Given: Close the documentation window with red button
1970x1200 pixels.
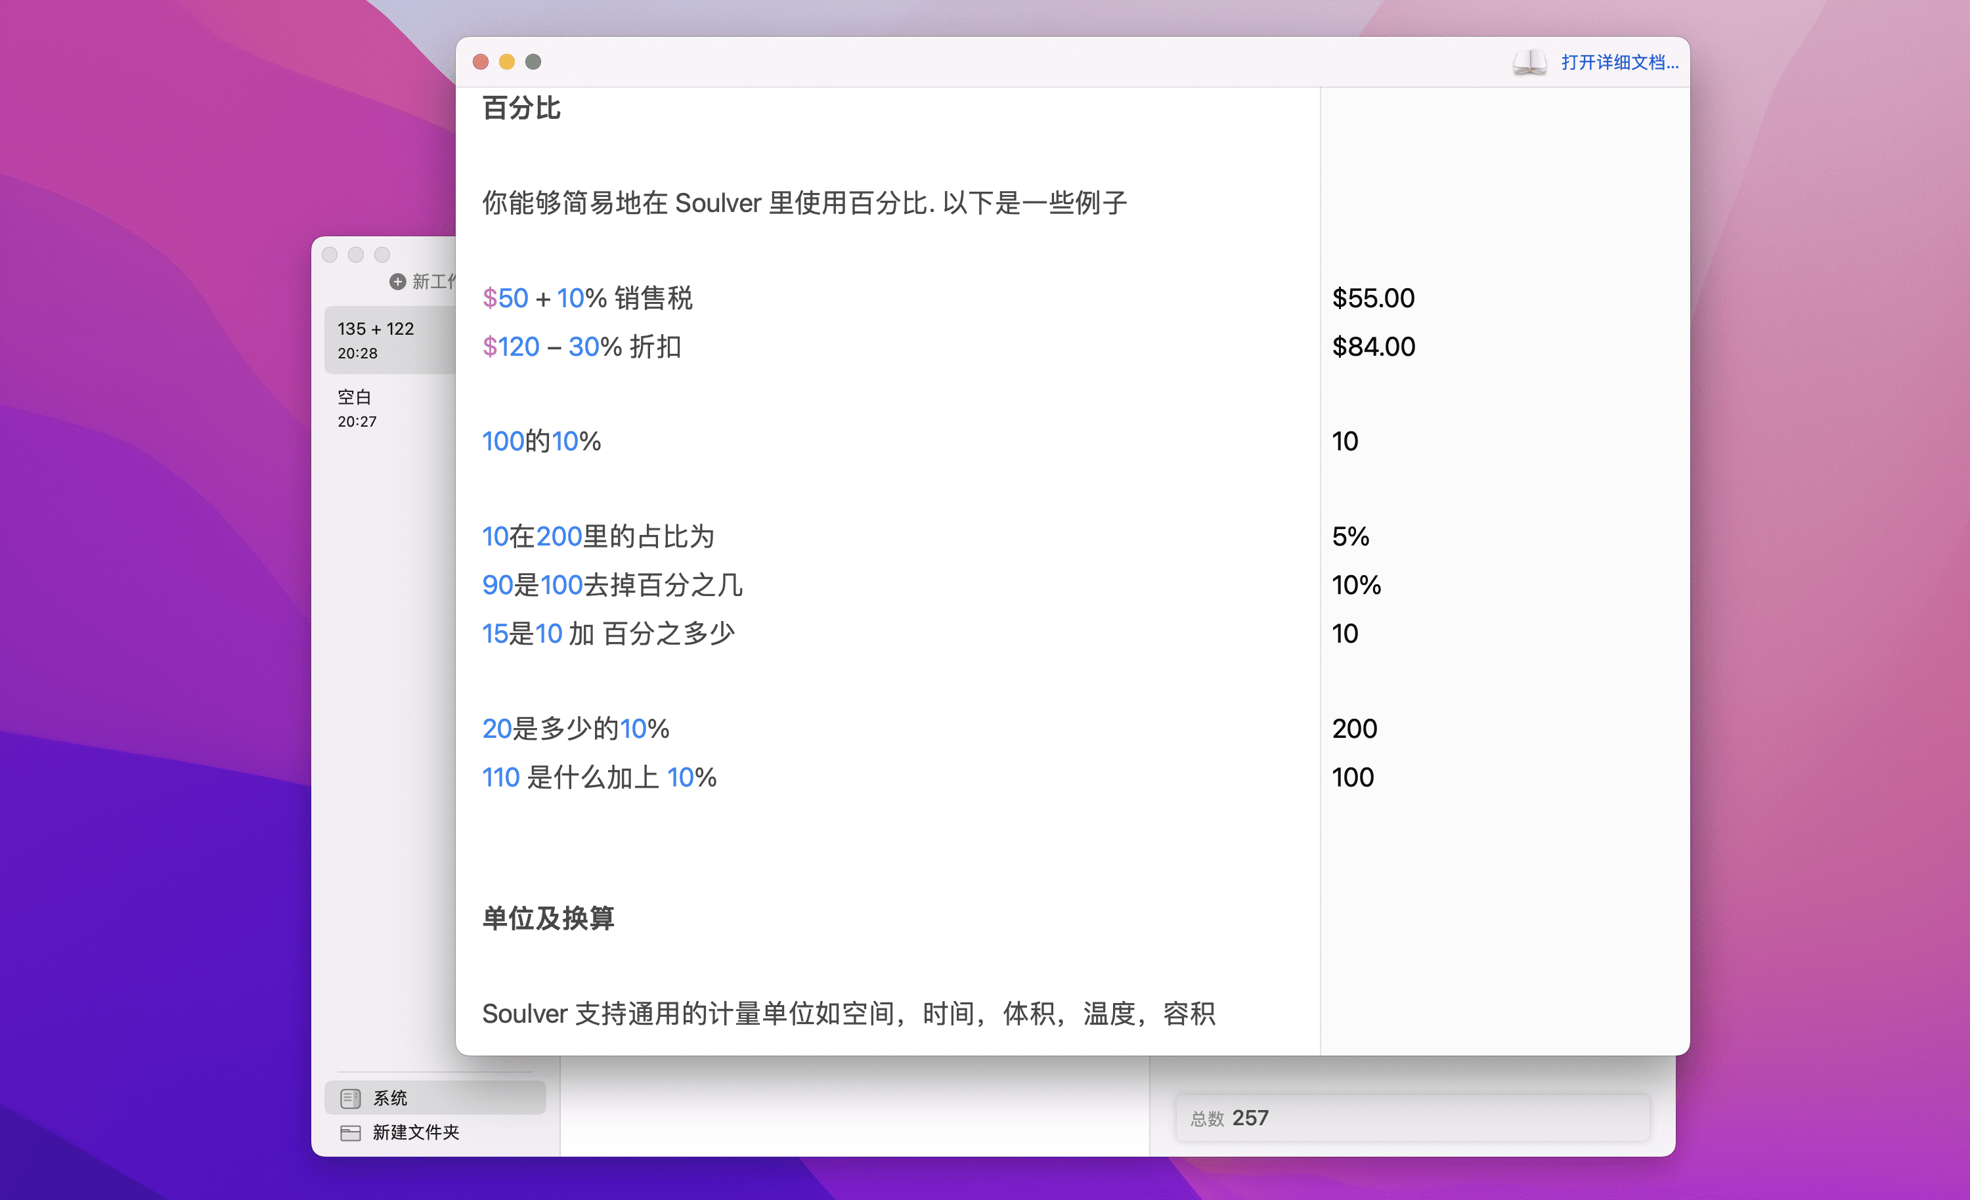Looking at the screenshot, I should 481,62.
